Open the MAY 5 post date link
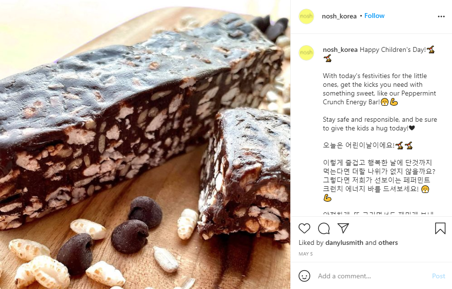The image size is (452, 289). (305, 254)
